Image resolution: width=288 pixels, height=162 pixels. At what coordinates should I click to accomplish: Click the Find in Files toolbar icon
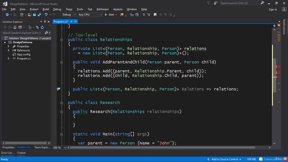click(122, 15)
